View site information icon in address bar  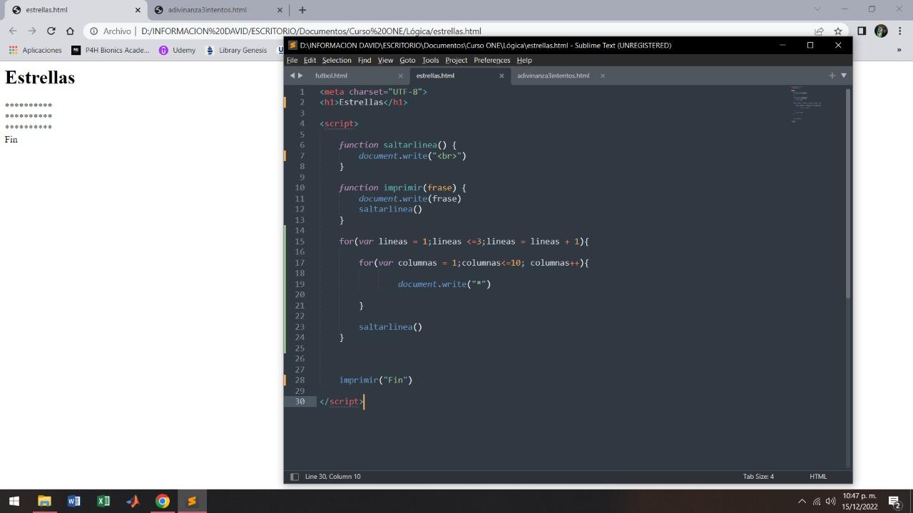click(93, 31)
